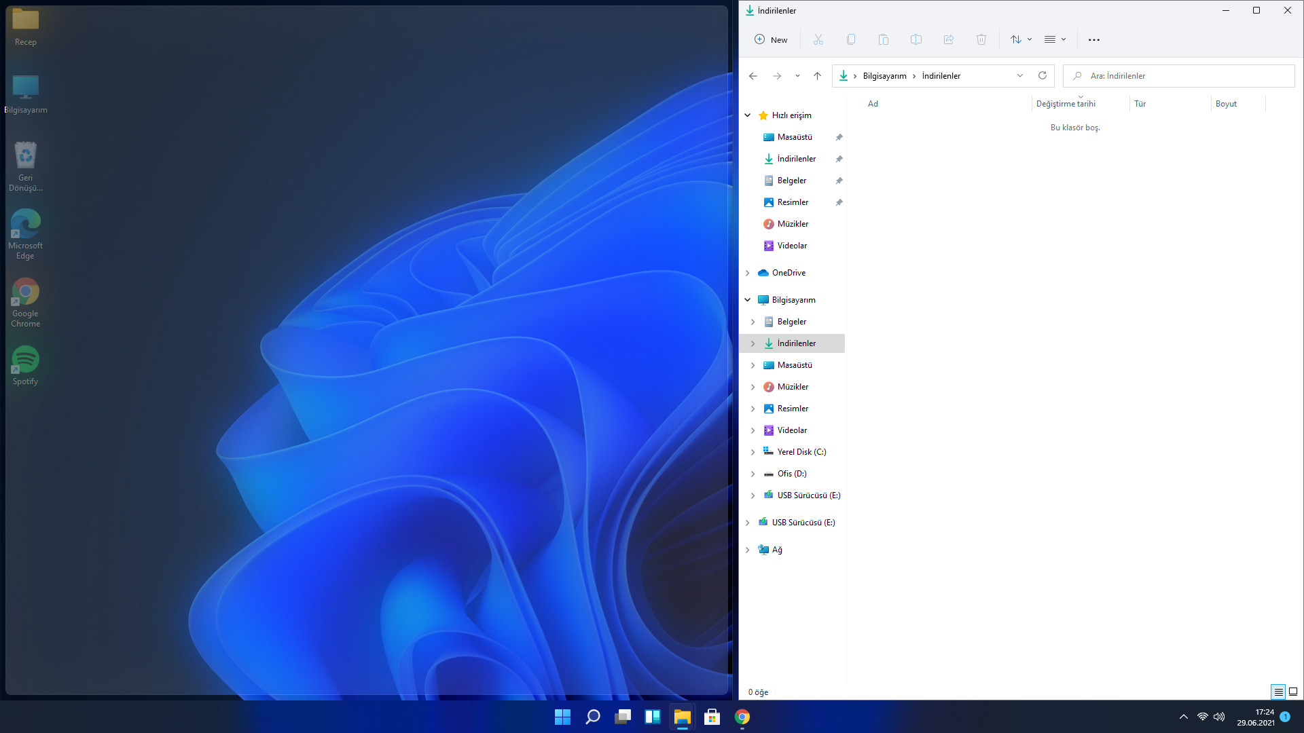Screen dimensions: 1304x733
Task: Open Microsoft Store from taskbar
Action: tap(712, 717)
